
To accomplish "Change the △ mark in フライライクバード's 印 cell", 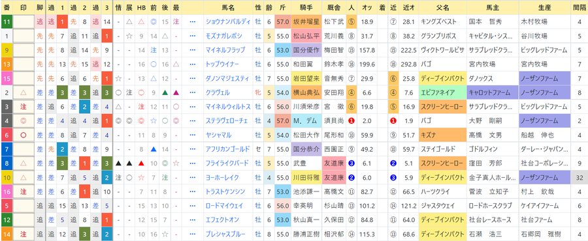I will pos(24,163).
